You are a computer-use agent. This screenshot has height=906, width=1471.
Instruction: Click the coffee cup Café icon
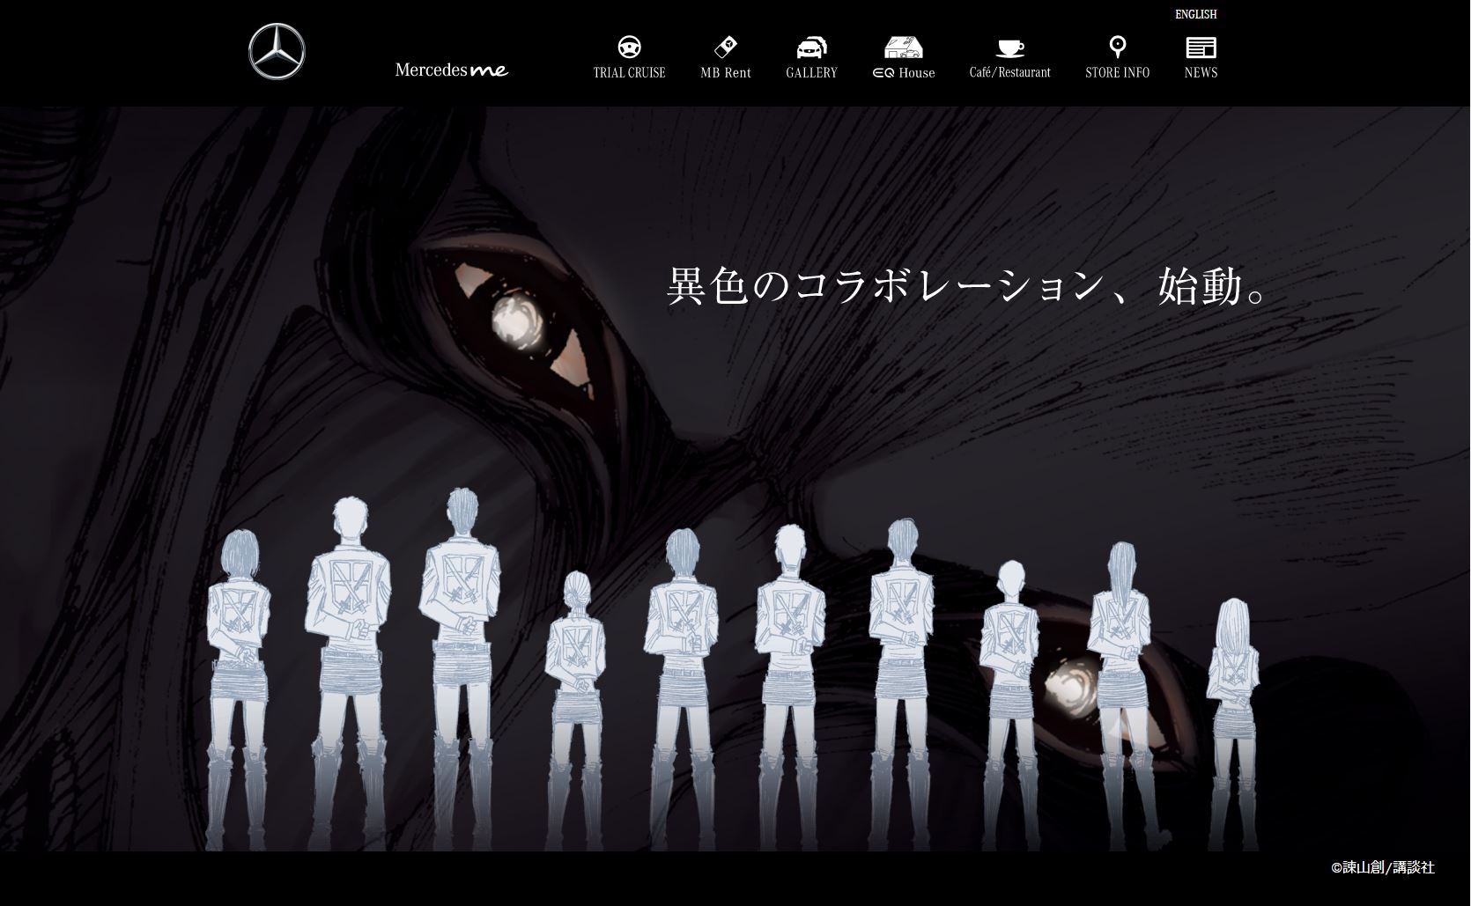tap(1009, 47)
